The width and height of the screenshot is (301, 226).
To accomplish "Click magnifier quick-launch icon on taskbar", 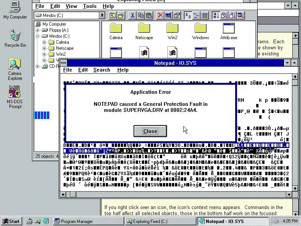I will (x=37, y=221).
